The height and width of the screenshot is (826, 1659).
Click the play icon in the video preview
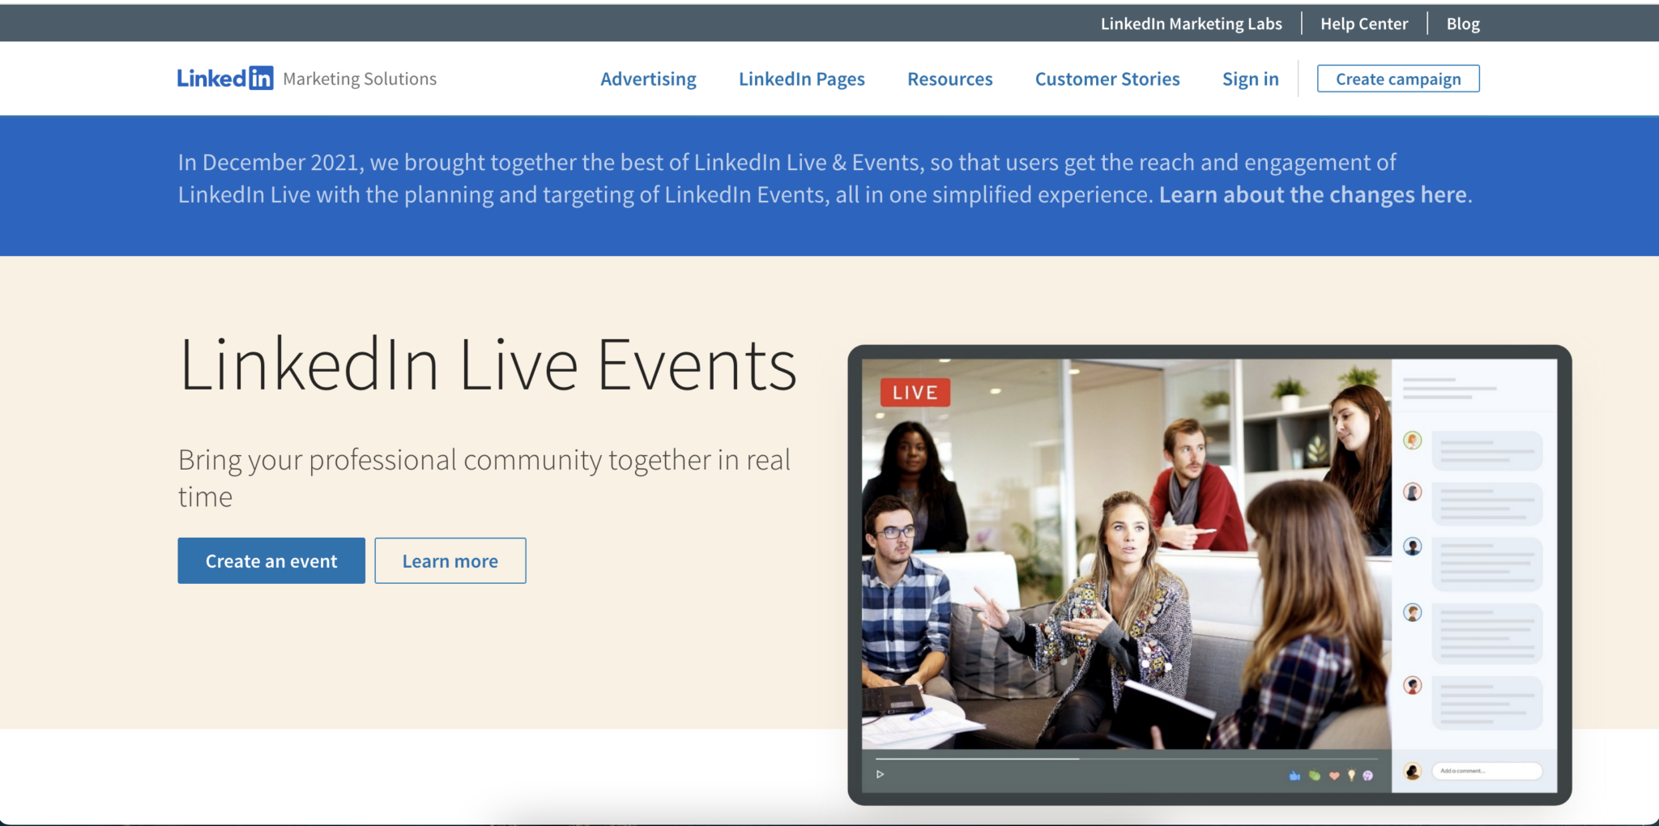click(880, 774)
